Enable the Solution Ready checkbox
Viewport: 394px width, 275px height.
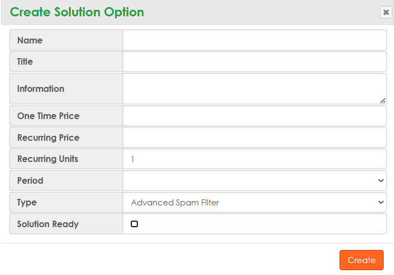[135, 224]
